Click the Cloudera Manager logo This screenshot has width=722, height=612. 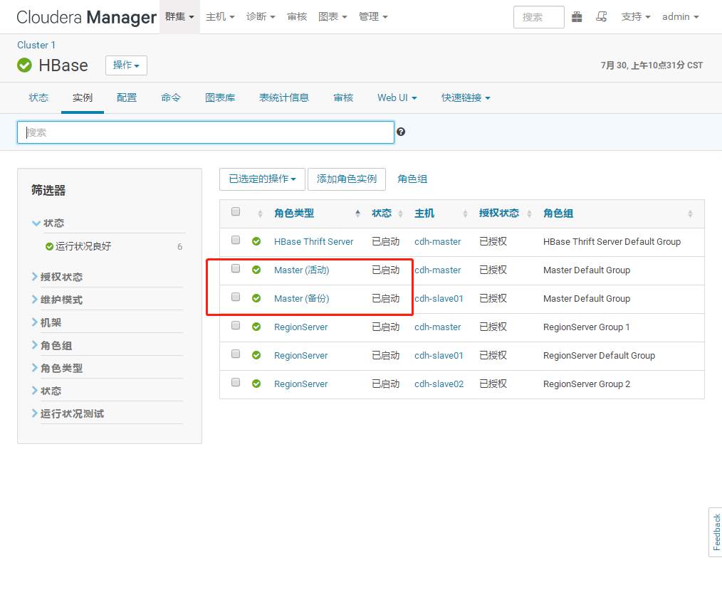[87, 17]
